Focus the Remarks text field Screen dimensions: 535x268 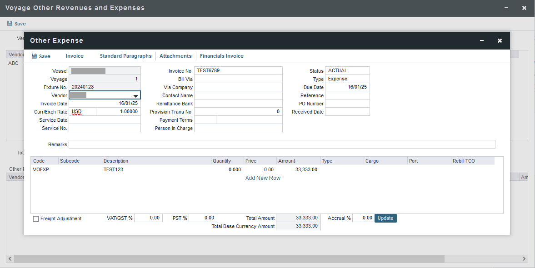[281, 144]
